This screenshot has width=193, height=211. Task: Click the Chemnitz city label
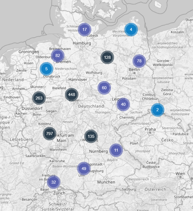[x=127, y=117]
